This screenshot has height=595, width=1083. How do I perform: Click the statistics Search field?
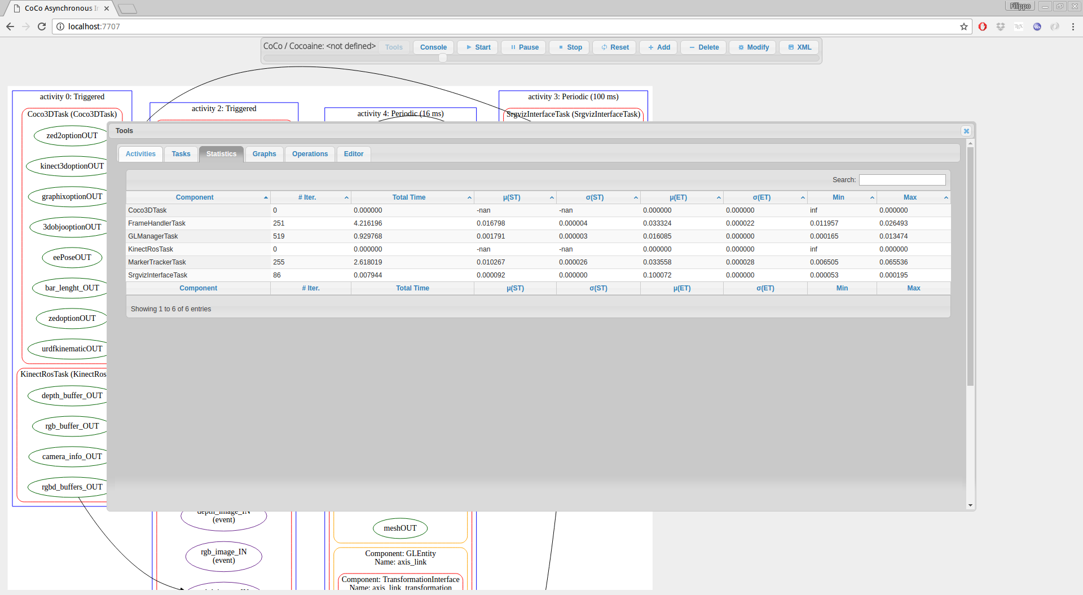coord(902,180)
